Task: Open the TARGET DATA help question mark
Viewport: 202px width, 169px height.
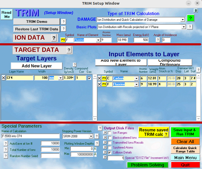Action: pos(69,50)
